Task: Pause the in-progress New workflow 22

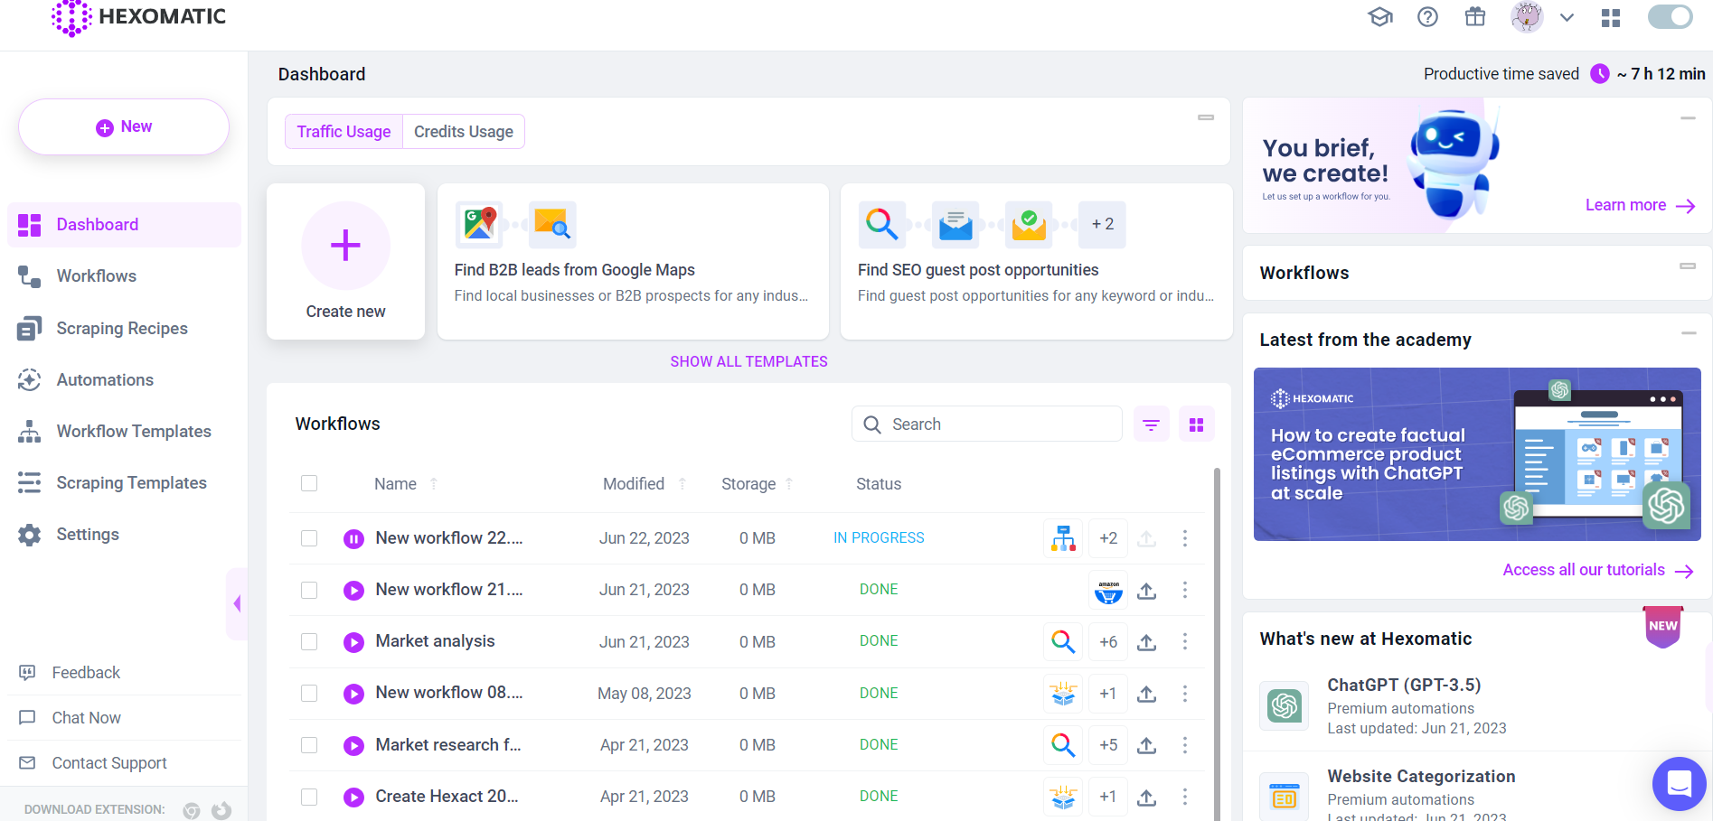Action: coord(353,537)
